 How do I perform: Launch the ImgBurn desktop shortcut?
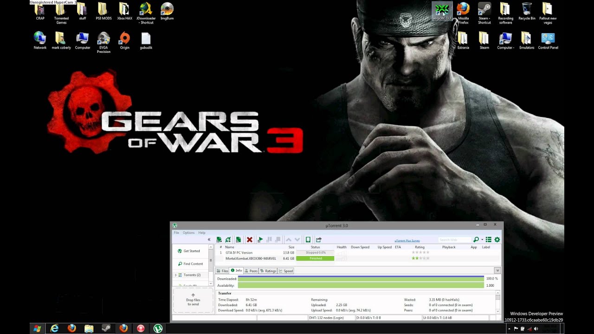pos(167,12)
